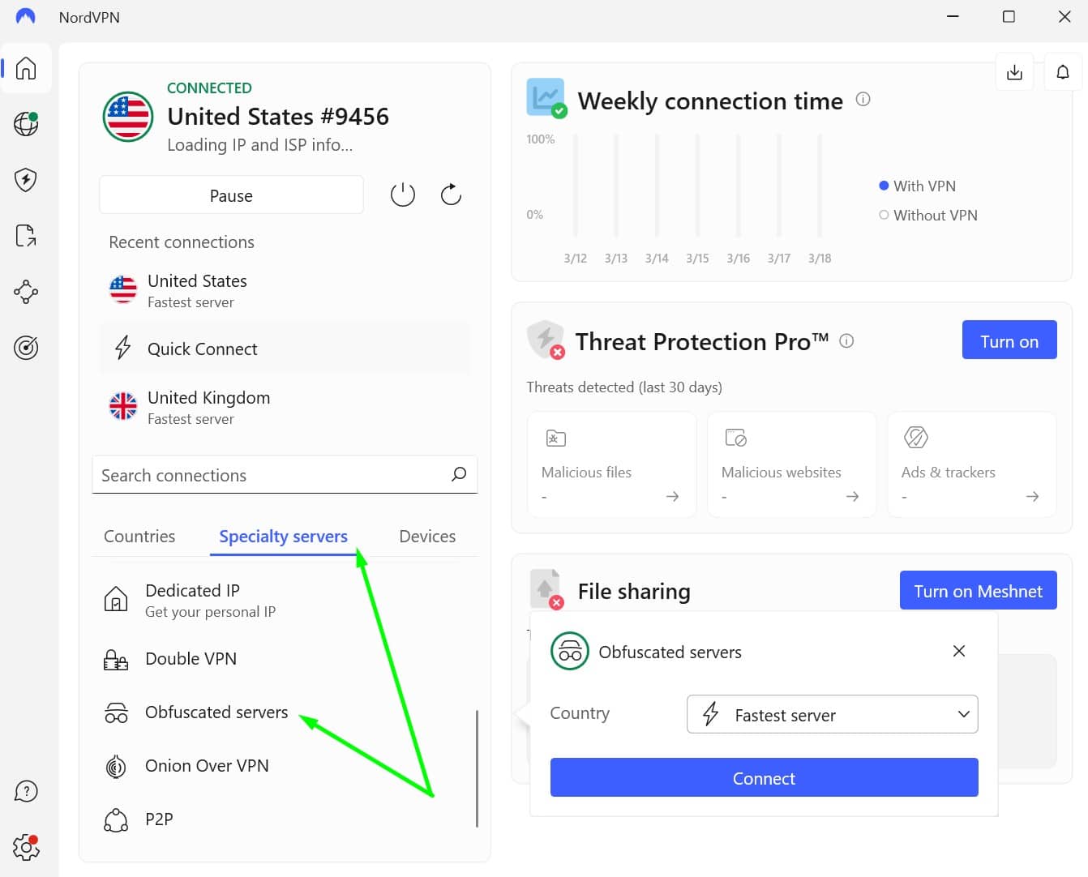
Task: Click the Malicious files arrow
Action: coord(672,496)
